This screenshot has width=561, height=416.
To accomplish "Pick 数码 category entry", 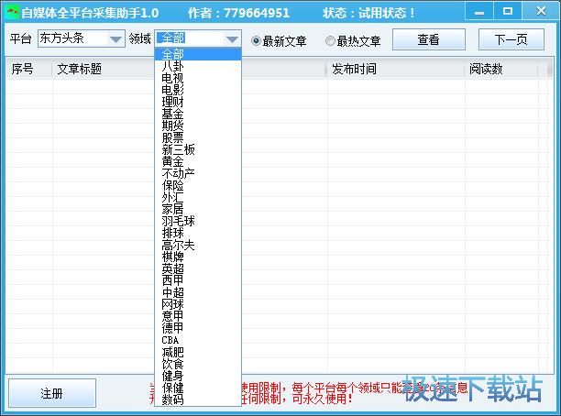I will pyautogui.click(x=198, y=400).
